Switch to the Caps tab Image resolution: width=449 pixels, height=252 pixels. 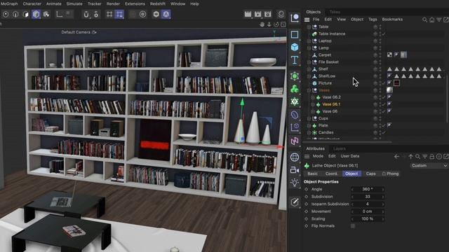click(x=370, y=174)
